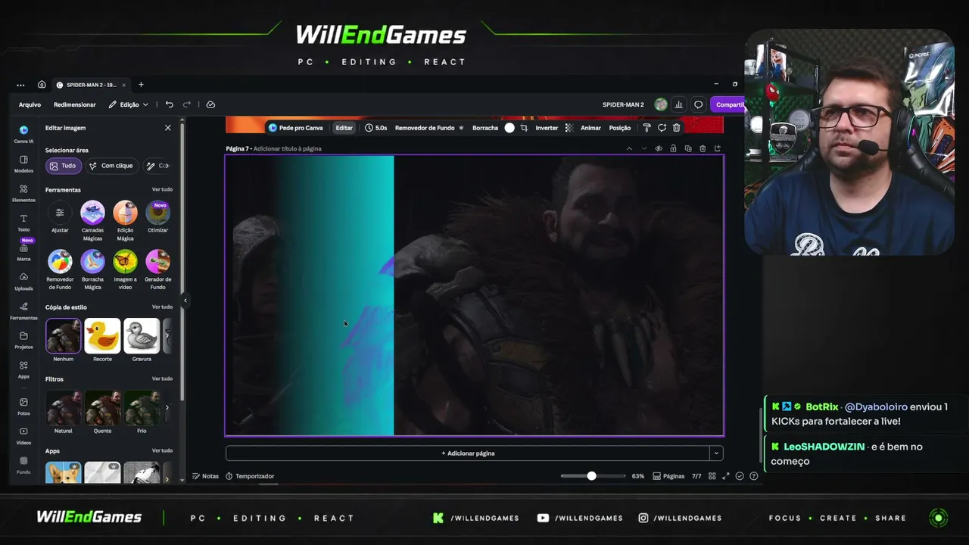Choose the Nenhum style copy option
This screenshot has height=545, width=969.
64,340
